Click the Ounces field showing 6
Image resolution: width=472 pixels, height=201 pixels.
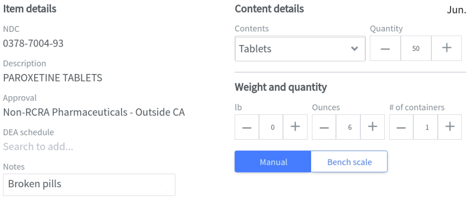pos(348,127)
